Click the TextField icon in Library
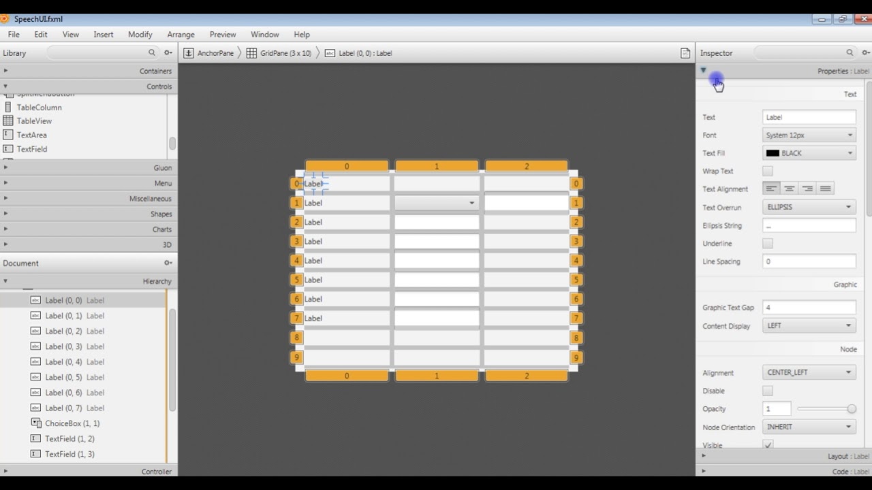This screenshot has height=490, width=872. click(8, 148)
